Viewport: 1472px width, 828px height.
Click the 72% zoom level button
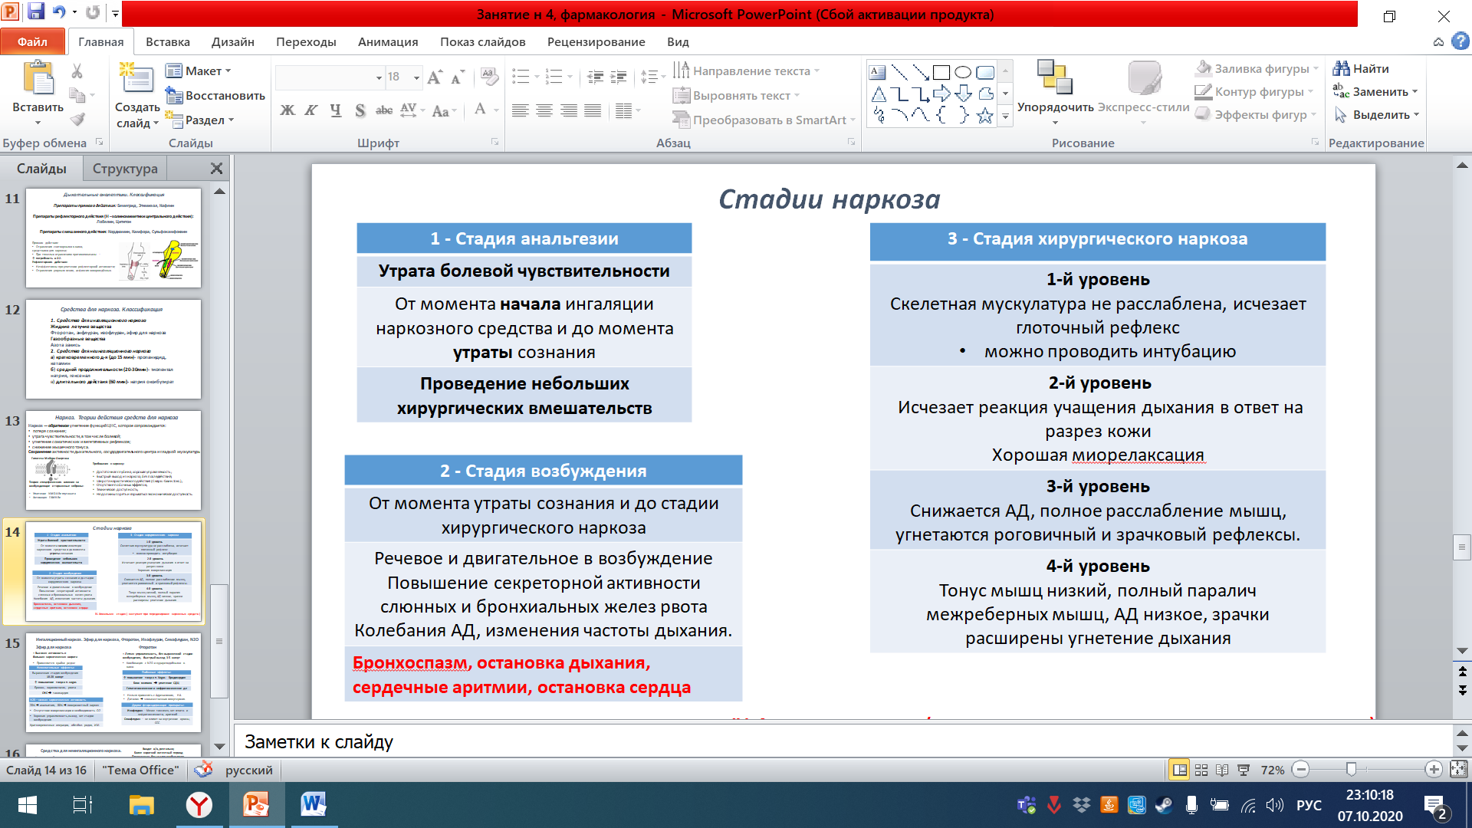pyautogui.click(x=1273, y=770)
